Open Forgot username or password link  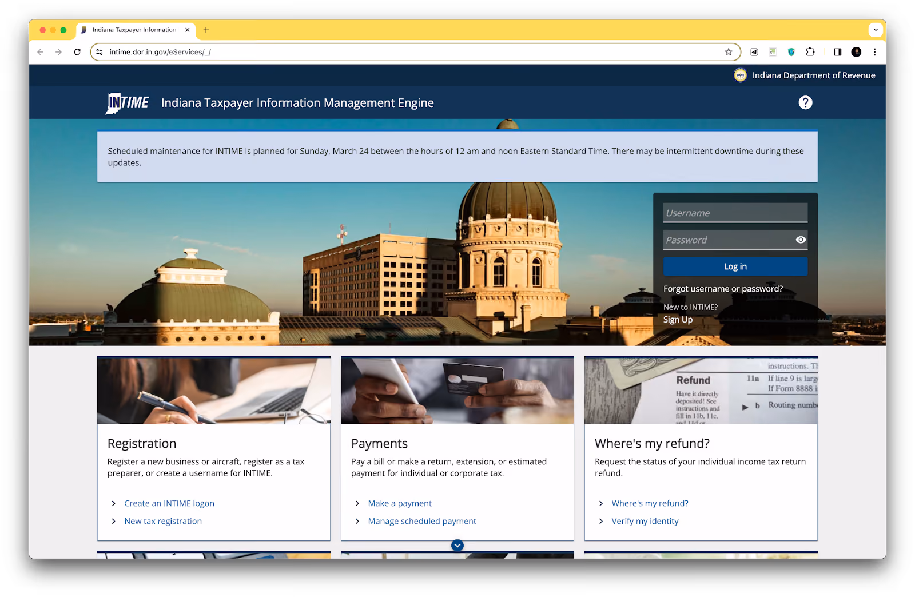pos(723,289)
